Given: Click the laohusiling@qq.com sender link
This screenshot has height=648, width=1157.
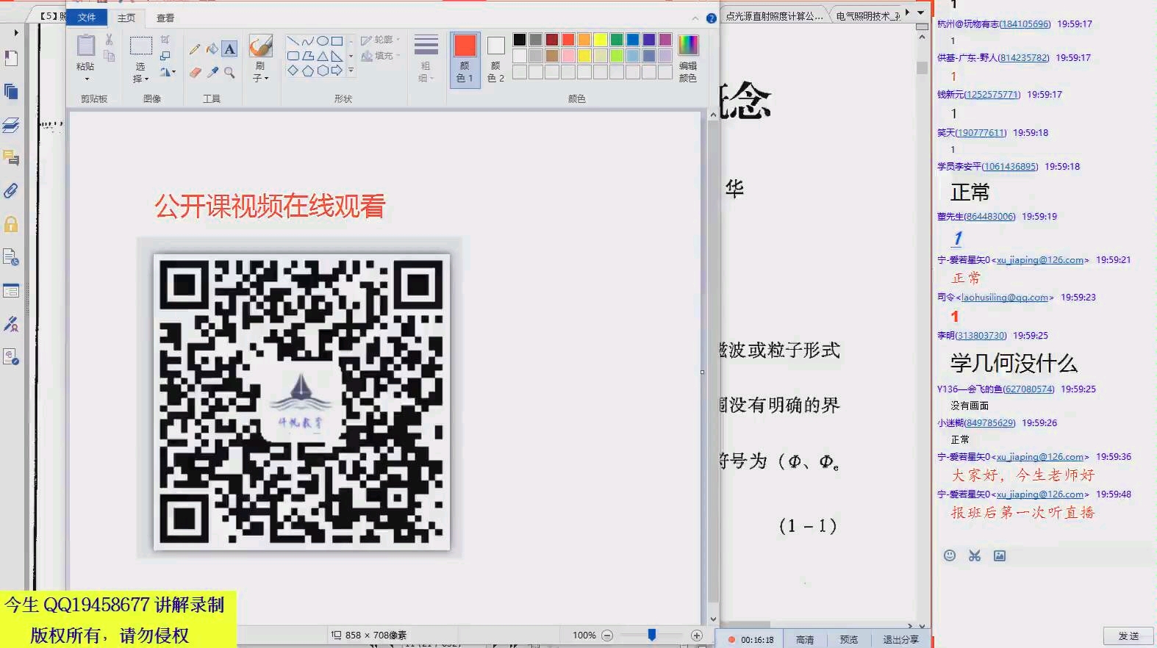Looking at the screenshot, I should coord(1005,298).
